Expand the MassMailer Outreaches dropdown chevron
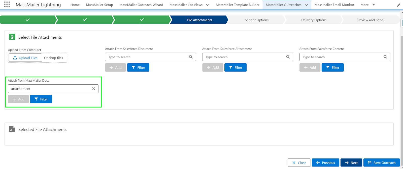Screen dimensions: 403x169 (x=306, y=5)
